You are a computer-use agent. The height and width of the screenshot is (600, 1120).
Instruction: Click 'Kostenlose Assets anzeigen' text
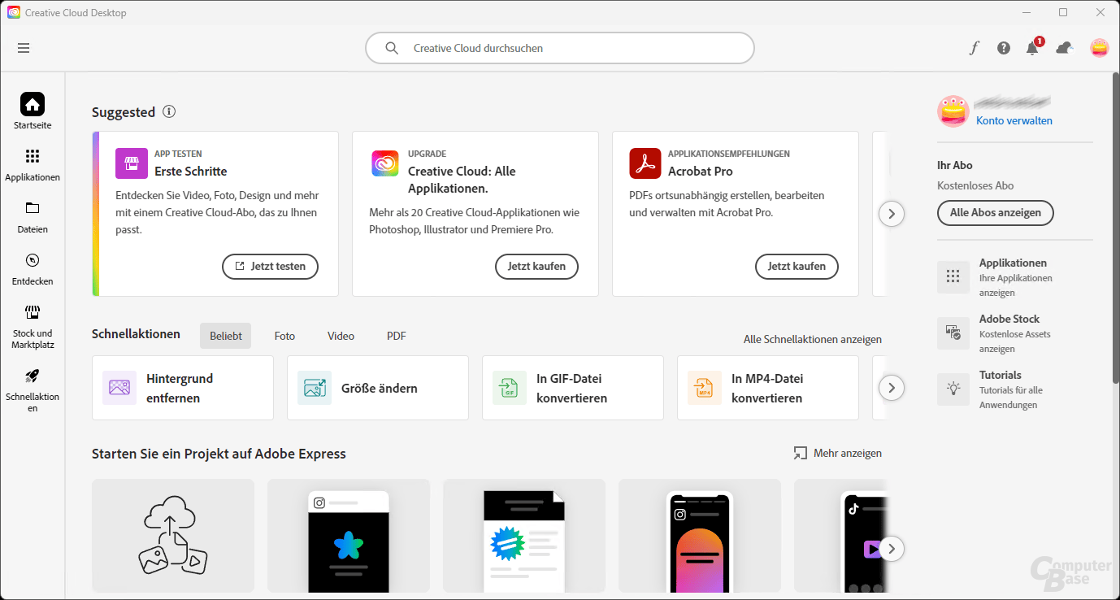pos(1015,341)
